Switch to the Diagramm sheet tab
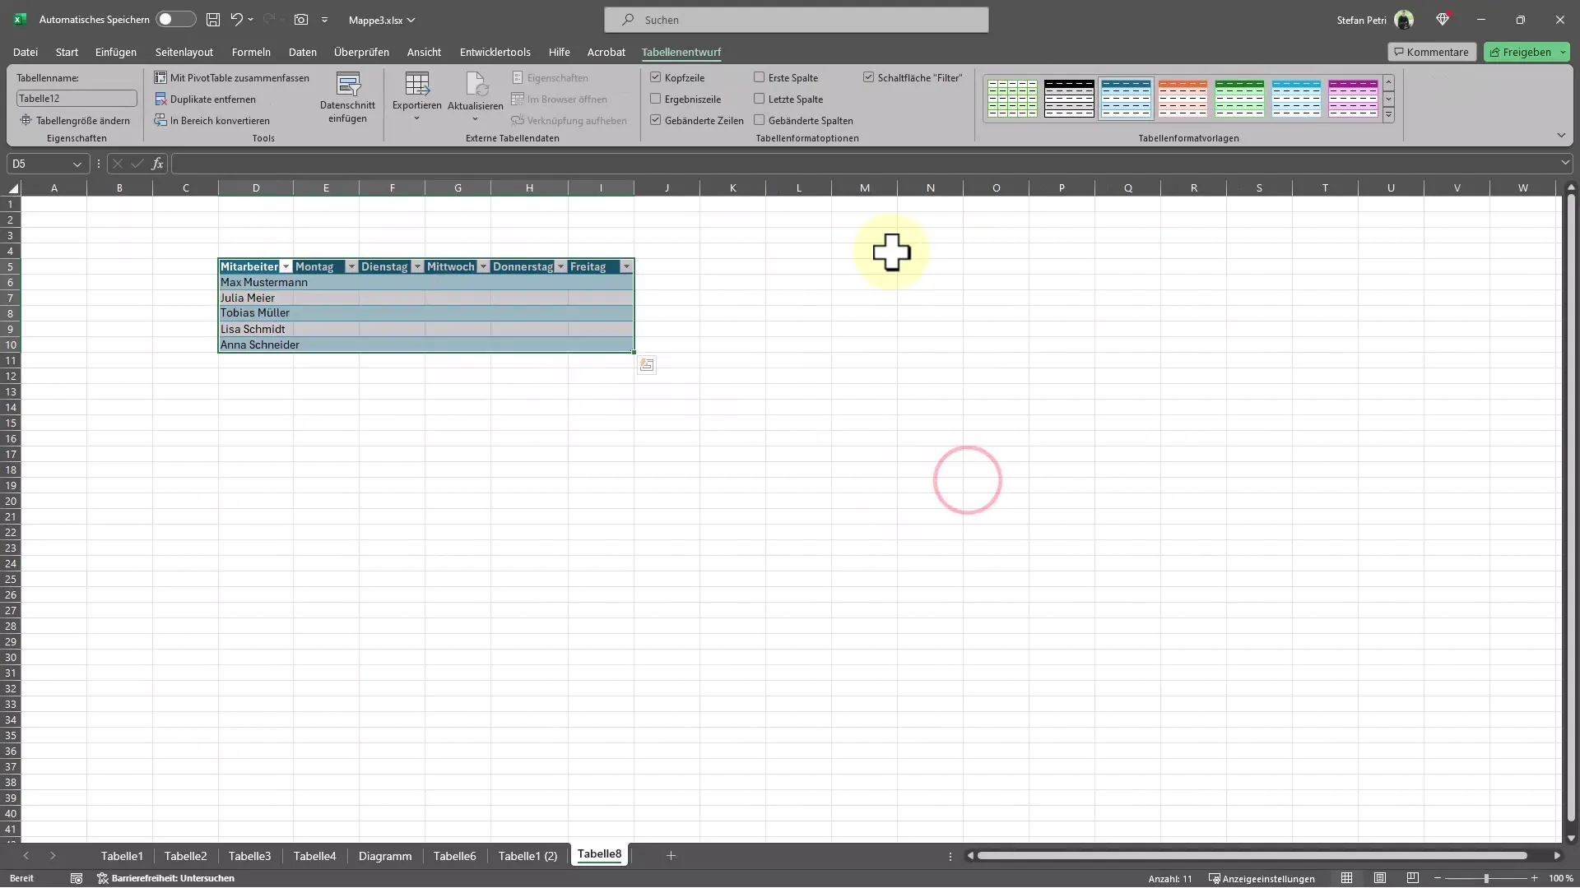 [385, 856]
